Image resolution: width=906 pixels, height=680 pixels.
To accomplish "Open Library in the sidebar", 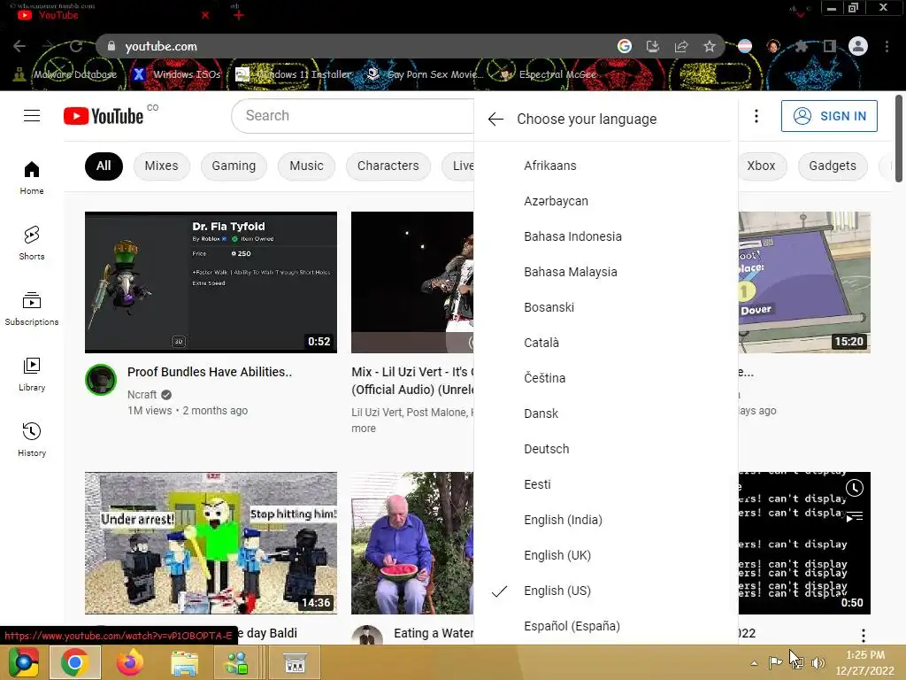I will (x=32, y=375).
